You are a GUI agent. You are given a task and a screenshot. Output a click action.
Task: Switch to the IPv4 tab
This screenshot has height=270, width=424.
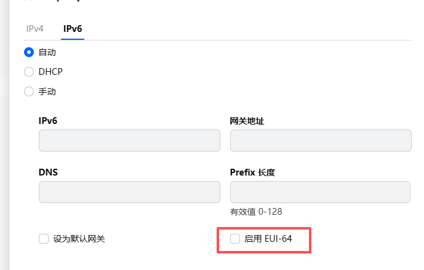[x=34, y=28]
